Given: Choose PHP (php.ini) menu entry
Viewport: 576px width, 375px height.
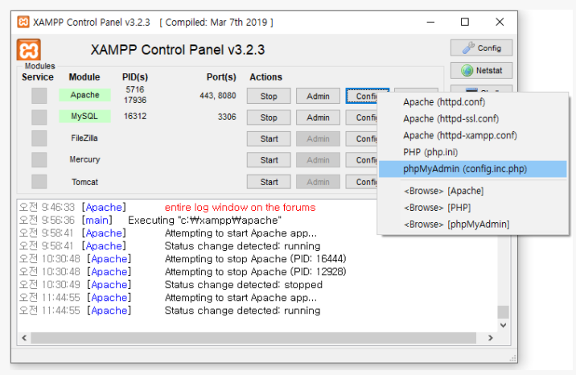Looking at the screenshot, I should click(473, 152).
